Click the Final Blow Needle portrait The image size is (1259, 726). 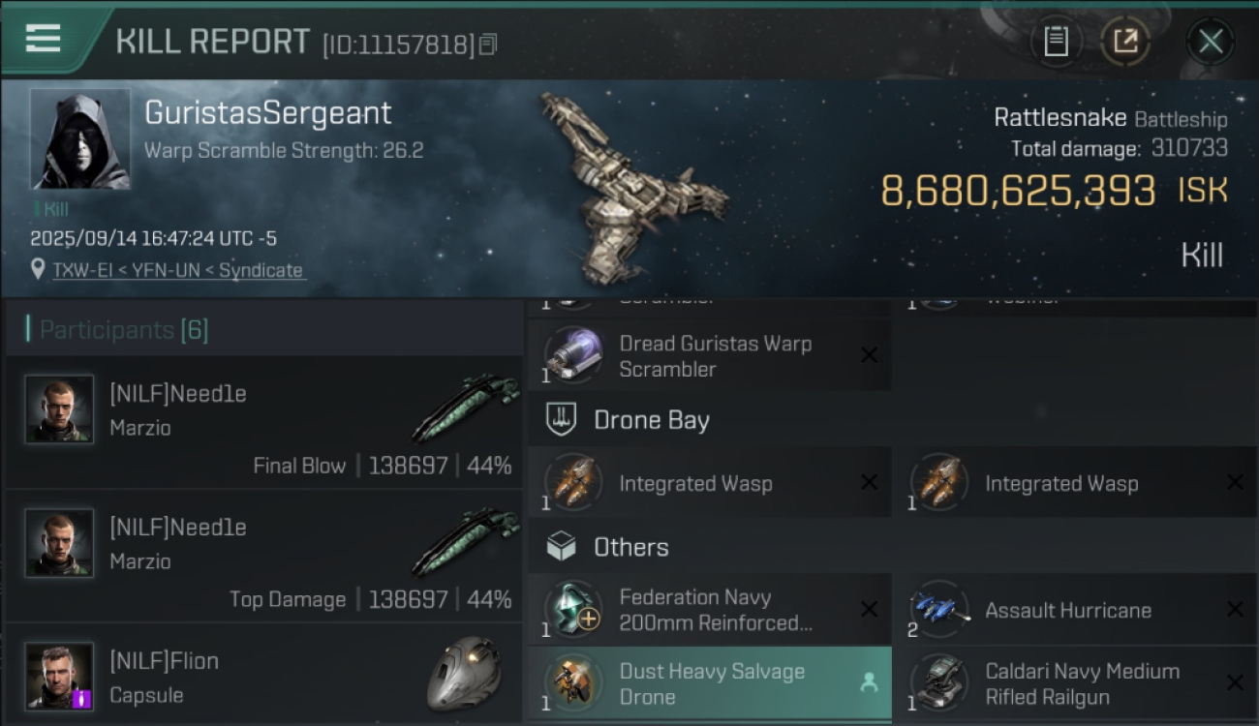click(x=59, y=409)
